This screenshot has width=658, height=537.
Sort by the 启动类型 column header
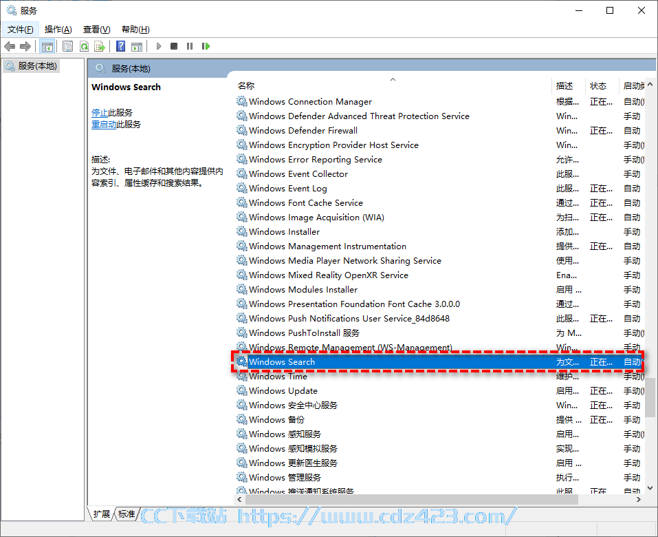pos(633,86)
